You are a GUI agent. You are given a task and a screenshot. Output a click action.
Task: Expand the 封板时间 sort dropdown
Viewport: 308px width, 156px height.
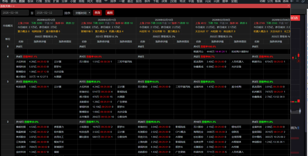click(82, 13)
